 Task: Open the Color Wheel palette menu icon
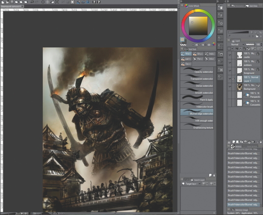(182, 5)
